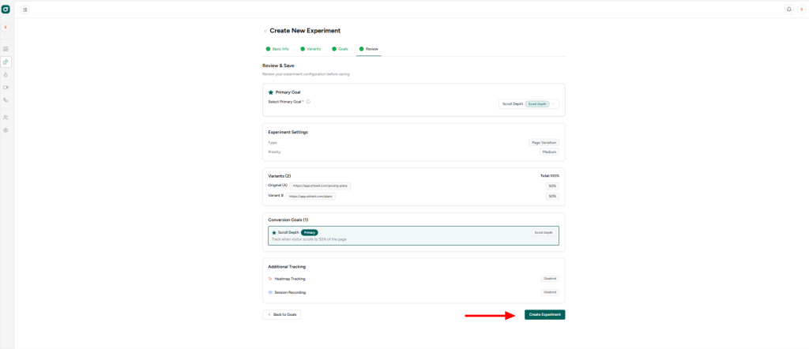Open the session recording camera icon in sidebar
This screenshot has height=349, width=809.
pos(6,88)
